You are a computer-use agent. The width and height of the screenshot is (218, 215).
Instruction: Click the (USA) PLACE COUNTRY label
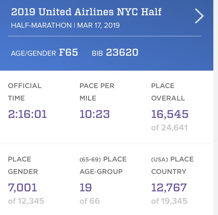click(172, 165)
